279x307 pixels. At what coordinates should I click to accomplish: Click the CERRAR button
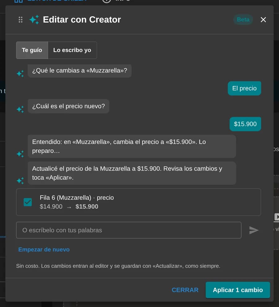click(185, 290)
